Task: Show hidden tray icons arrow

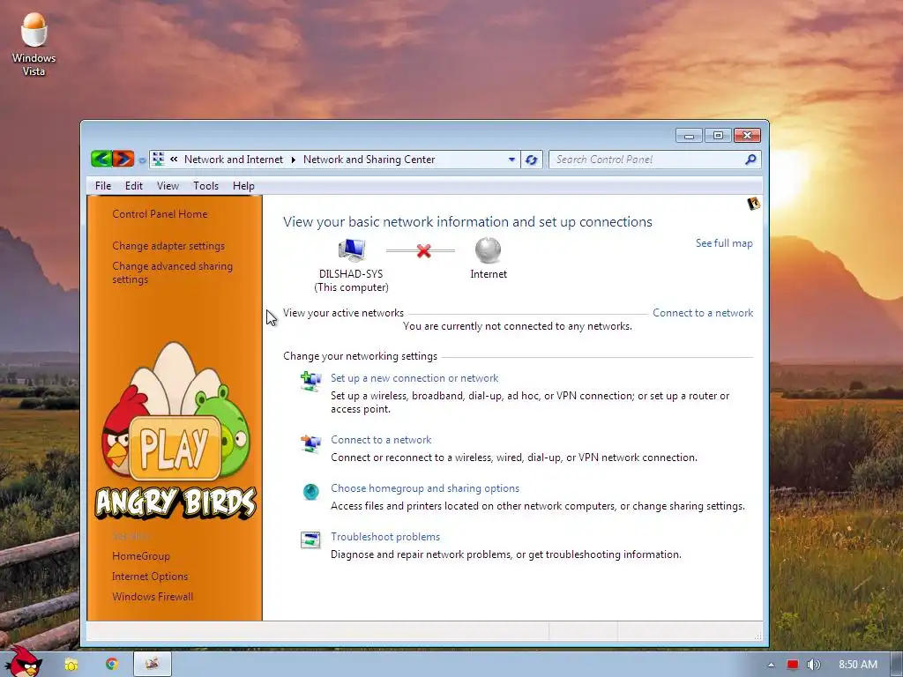Action: point(771,665)
